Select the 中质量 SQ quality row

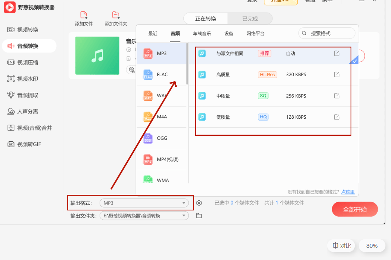point(259,95)
